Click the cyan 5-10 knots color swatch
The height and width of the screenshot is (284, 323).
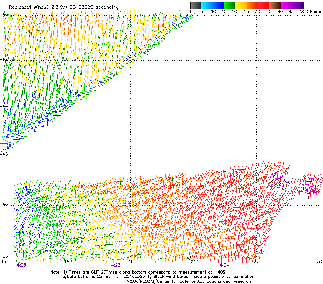[207, 5]
